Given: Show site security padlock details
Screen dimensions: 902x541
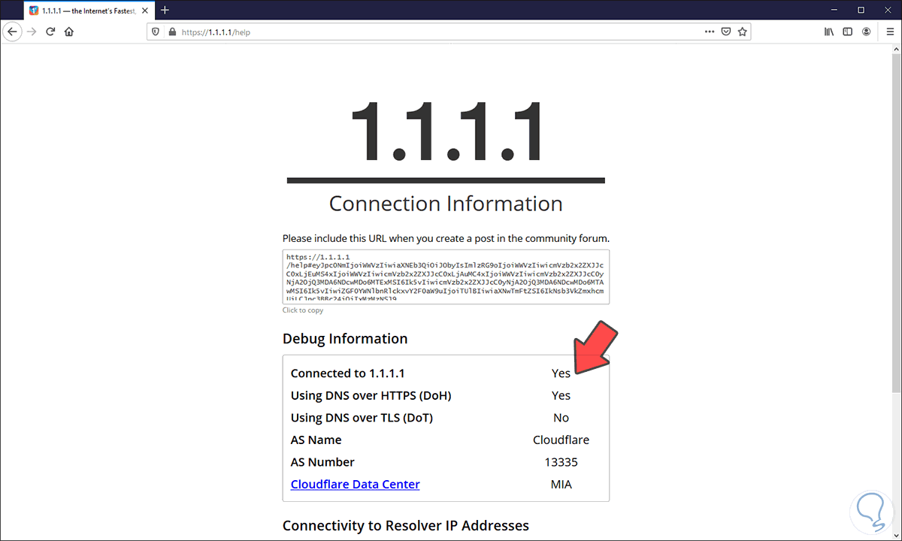Looking at the screenshot, I should 171,32.
